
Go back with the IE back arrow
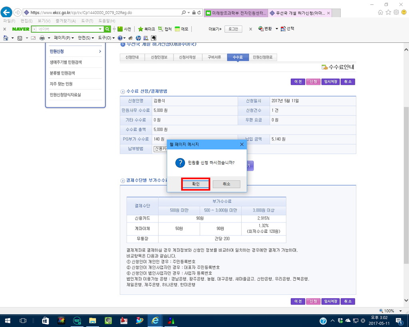[6, 12]
